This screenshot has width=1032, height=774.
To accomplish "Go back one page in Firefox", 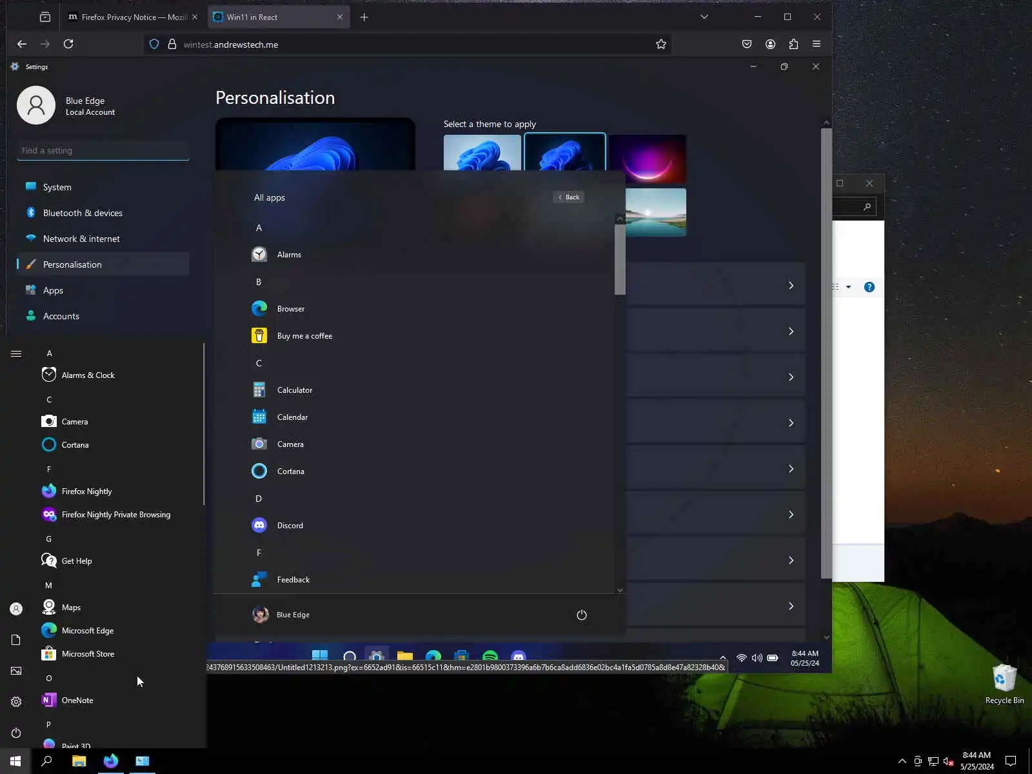I will (x=22, y=44).
